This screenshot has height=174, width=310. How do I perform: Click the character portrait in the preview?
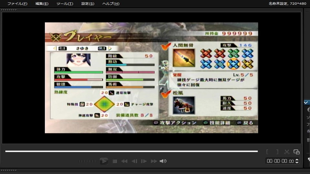pos(78,60)
